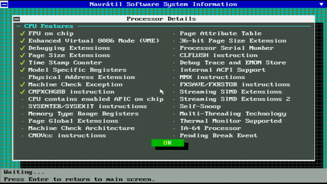Select 'Processor Serial Number' text

click(x=227, y=48)
